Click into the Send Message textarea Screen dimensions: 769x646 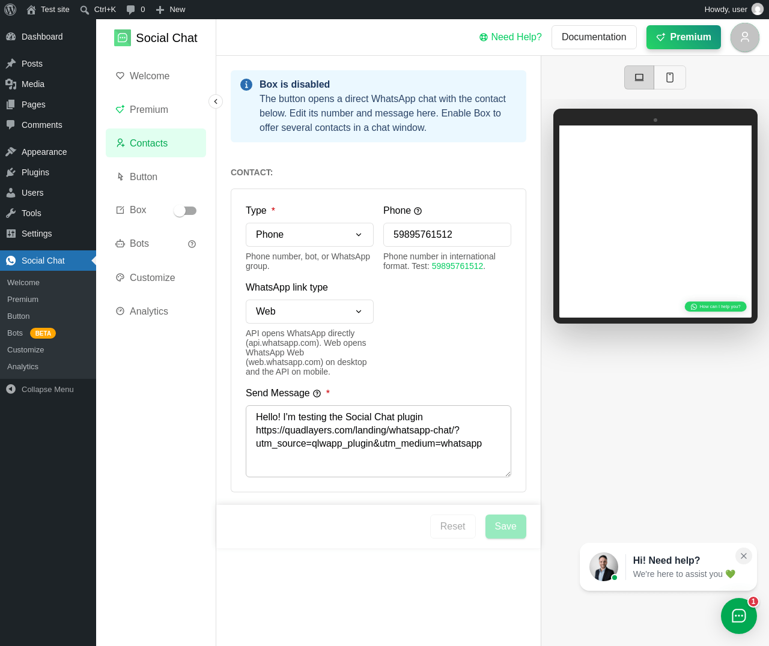pyautogui.click(x=378, y=441)
